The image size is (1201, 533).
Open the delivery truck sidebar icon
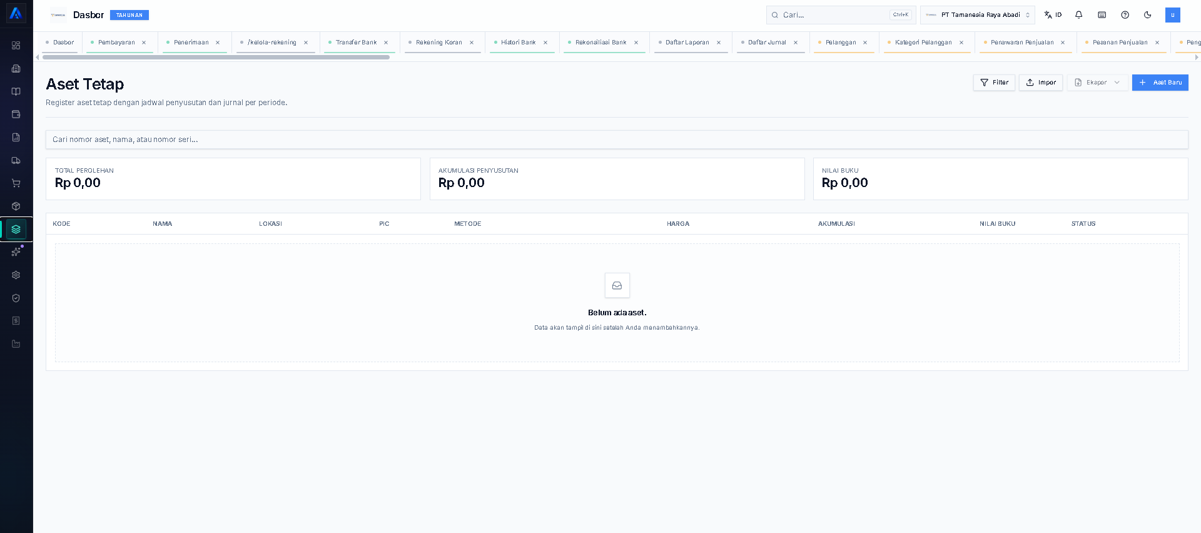coord(16,160)
